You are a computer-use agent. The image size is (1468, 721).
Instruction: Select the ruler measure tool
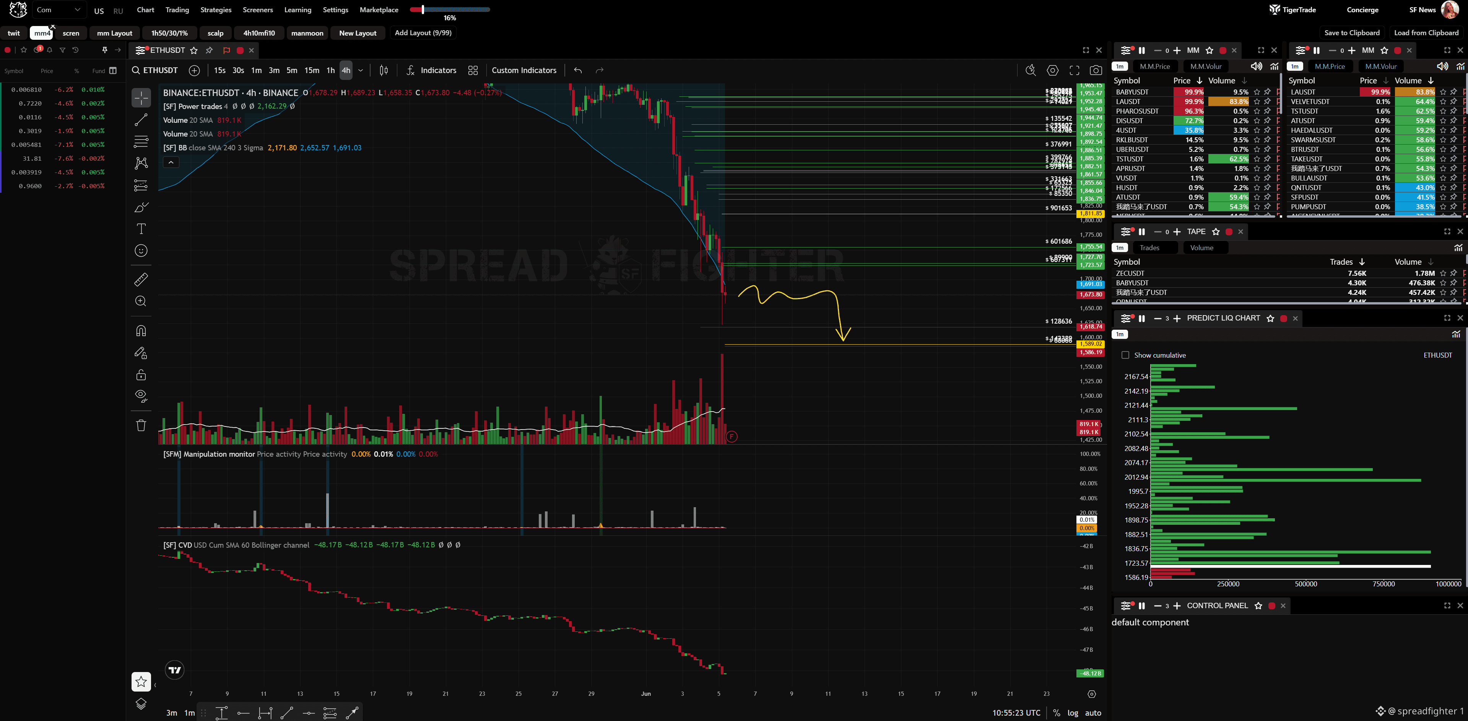pyautogui.click(x=141, y=279)
